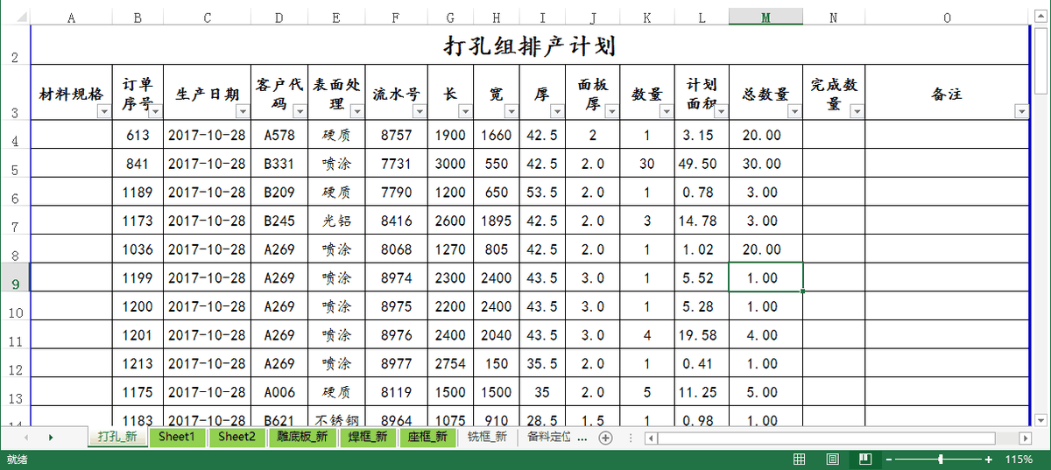Click serial number cell 7790
1051x470 pixels.
coord(396,193)
